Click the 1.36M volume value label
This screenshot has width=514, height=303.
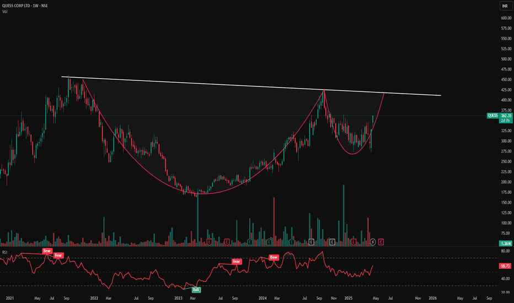click(506, 244)
